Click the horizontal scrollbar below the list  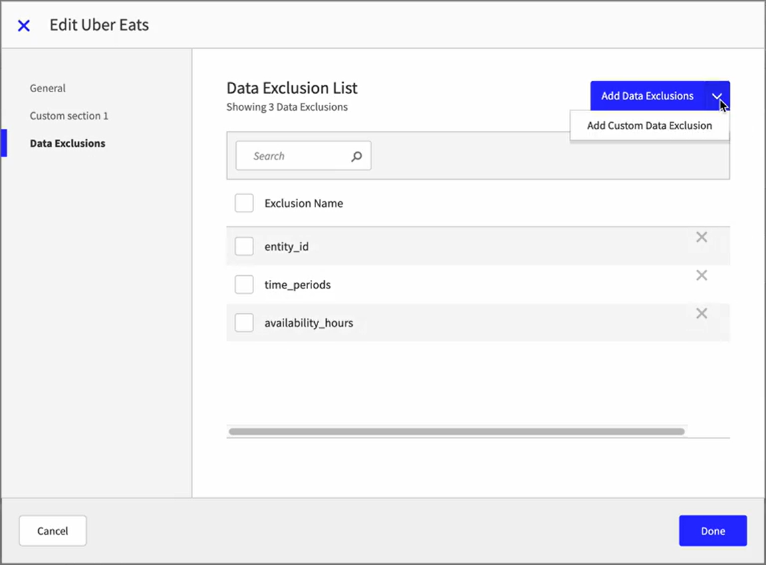point(457,431)
